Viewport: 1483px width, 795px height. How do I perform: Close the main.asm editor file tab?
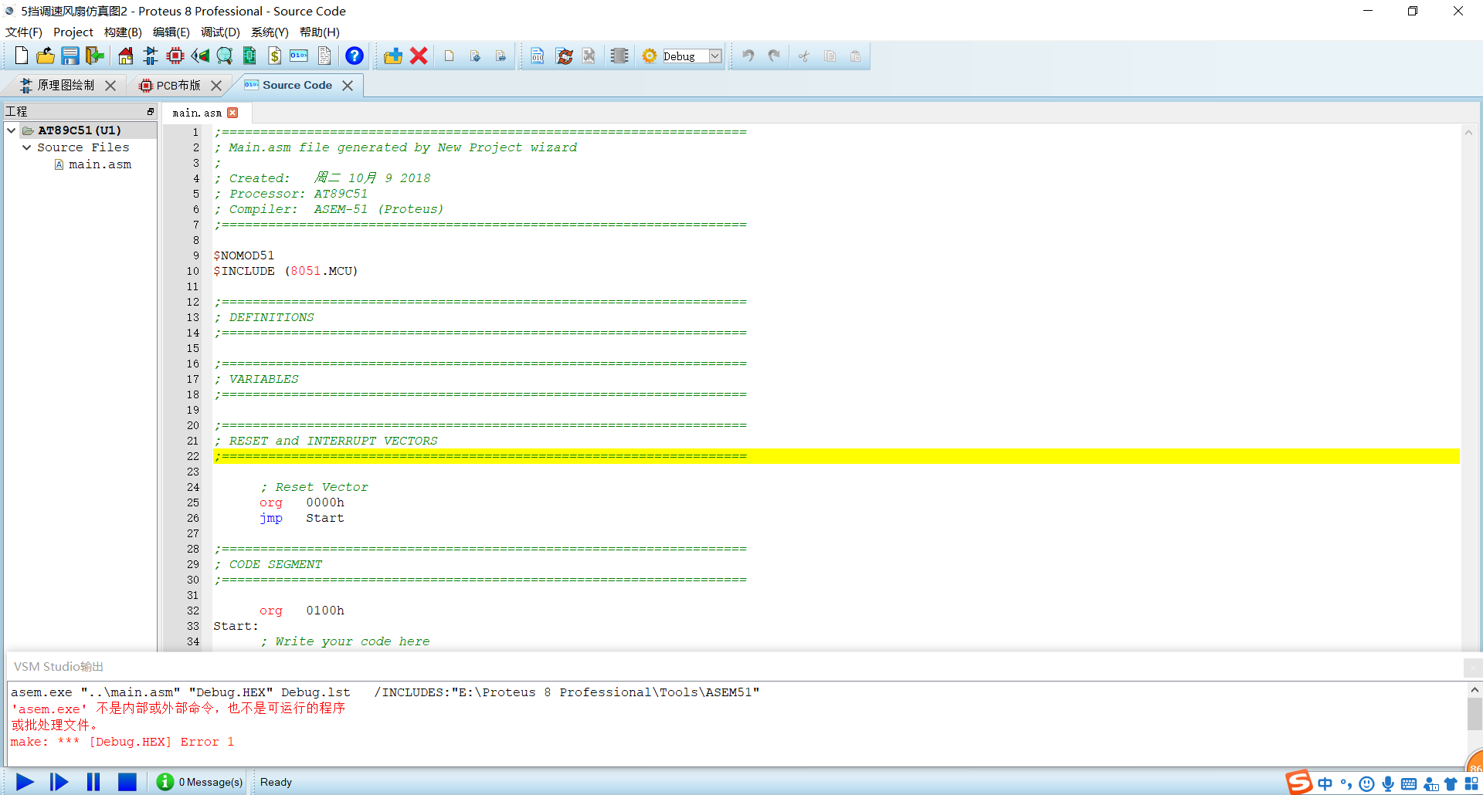232,113
